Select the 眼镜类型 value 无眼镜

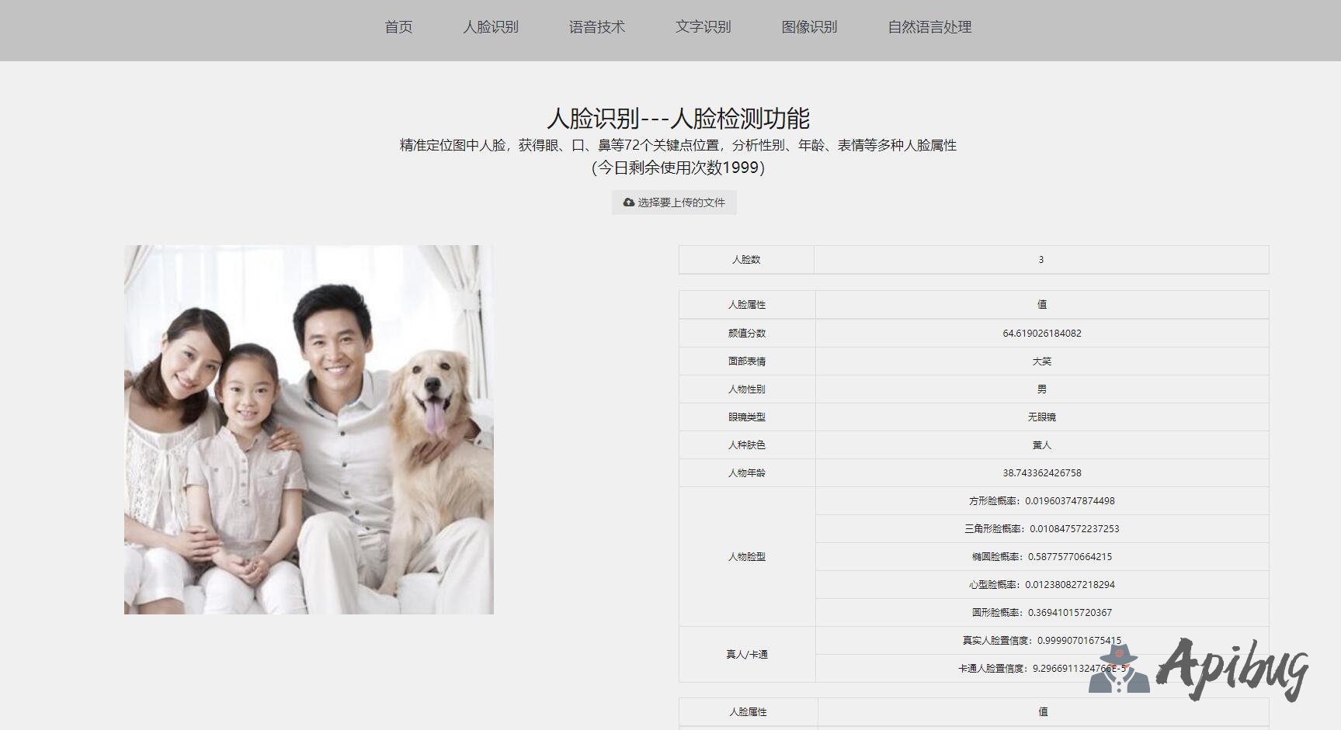(x=1041, y=417)
